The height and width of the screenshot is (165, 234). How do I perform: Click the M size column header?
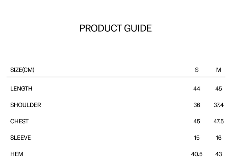219,70
